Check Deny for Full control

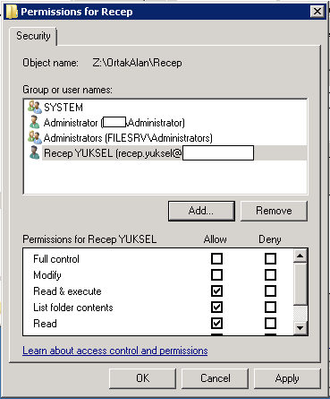(270, 258)
